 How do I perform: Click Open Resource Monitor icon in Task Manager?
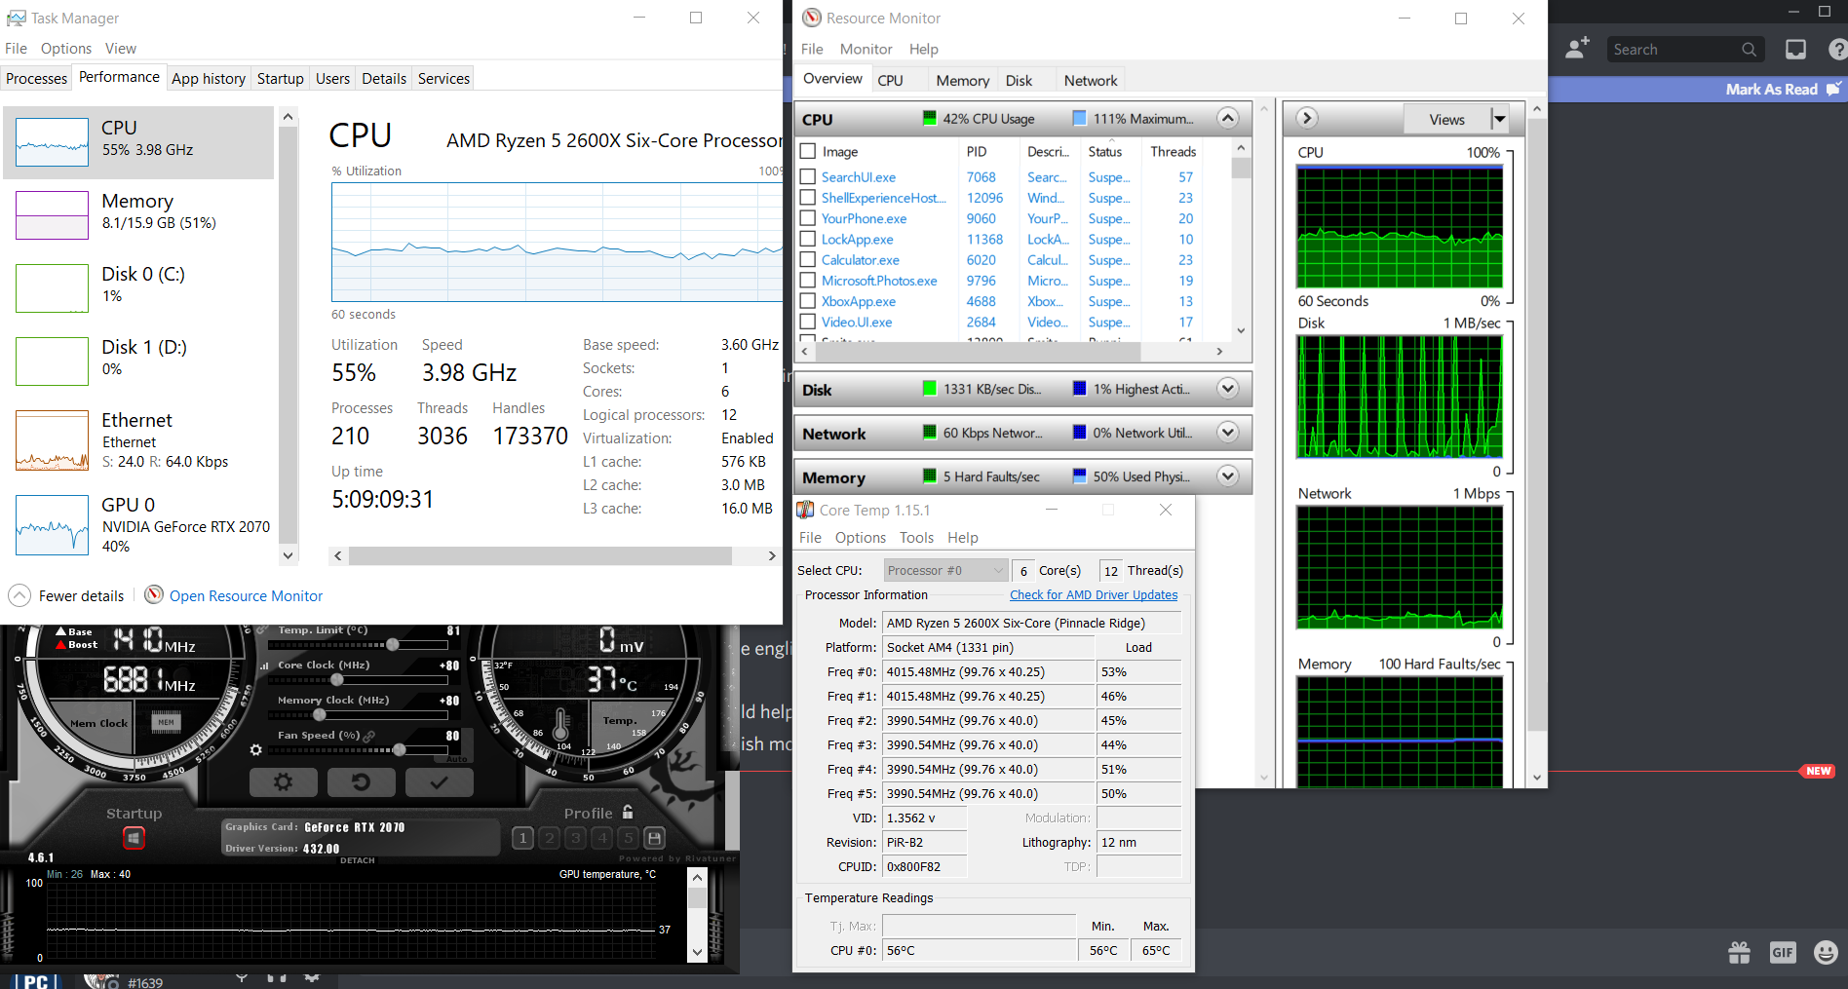click(153, 594)
